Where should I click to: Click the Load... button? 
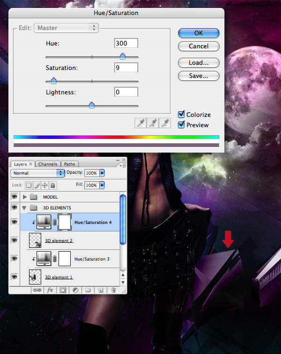[199, 62]
